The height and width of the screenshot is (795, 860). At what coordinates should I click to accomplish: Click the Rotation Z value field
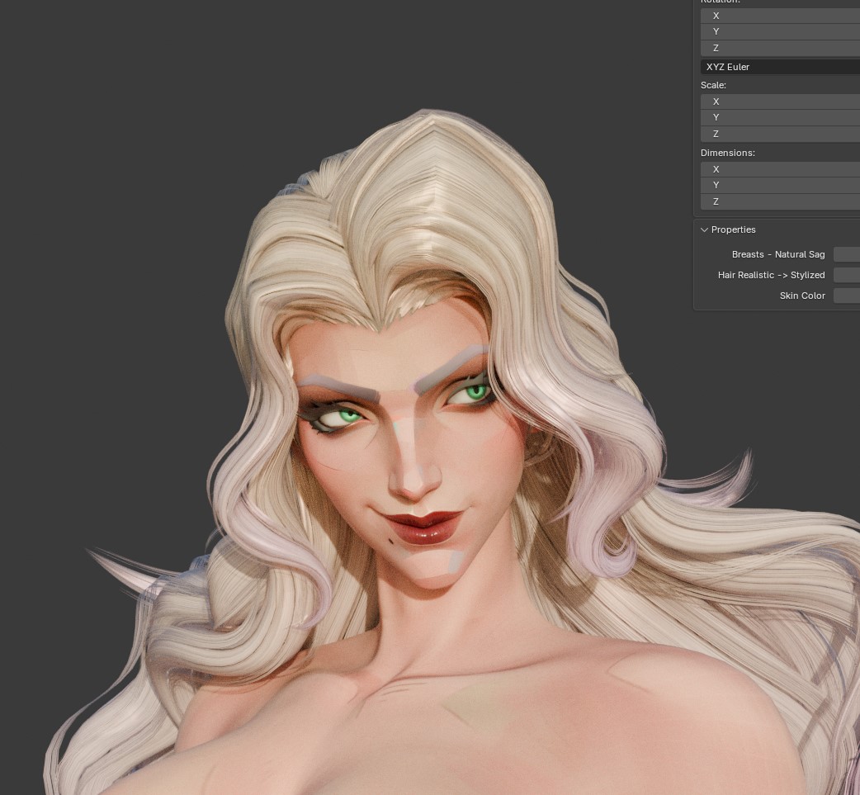click(780, 48)
